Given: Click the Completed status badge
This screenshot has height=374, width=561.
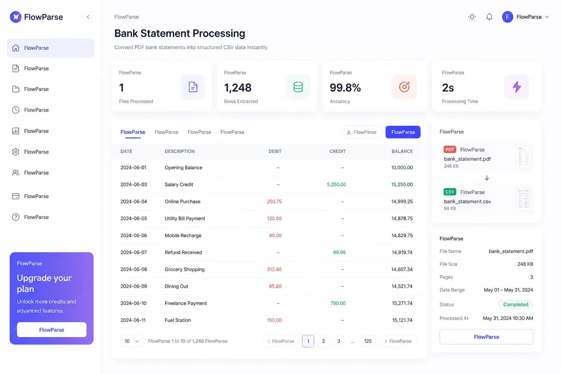Looking at the screenshot, I should [515, 304].
